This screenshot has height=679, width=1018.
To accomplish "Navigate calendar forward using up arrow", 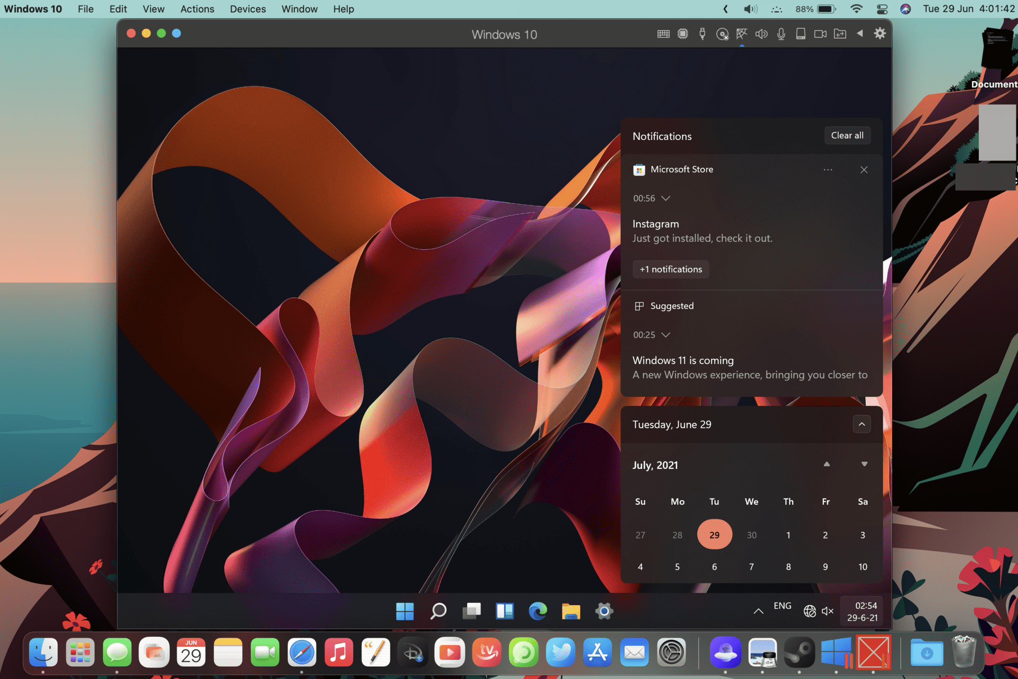I will [827, 464].
